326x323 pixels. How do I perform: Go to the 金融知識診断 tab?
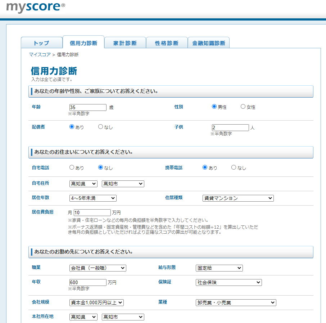pyautogui.click(x=209, y=43)
